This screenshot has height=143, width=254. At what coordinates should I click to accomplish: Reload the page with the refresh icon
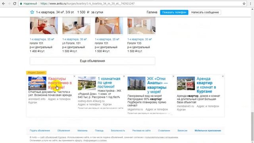pyautogui.click(x=15, y=4)
